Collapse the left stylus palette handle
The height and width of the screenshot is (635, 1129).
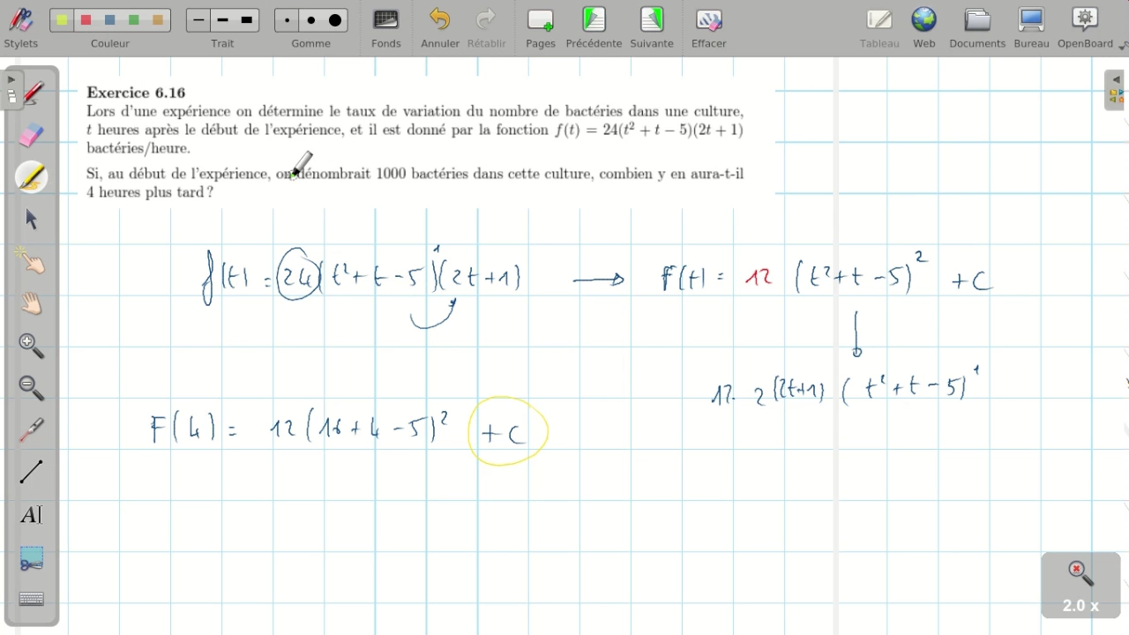tap(11, 88)
